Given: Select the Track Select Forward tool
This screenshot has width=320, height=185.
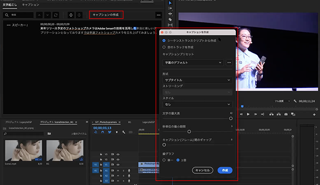Looking at the screenshot, I should (170, 8).
